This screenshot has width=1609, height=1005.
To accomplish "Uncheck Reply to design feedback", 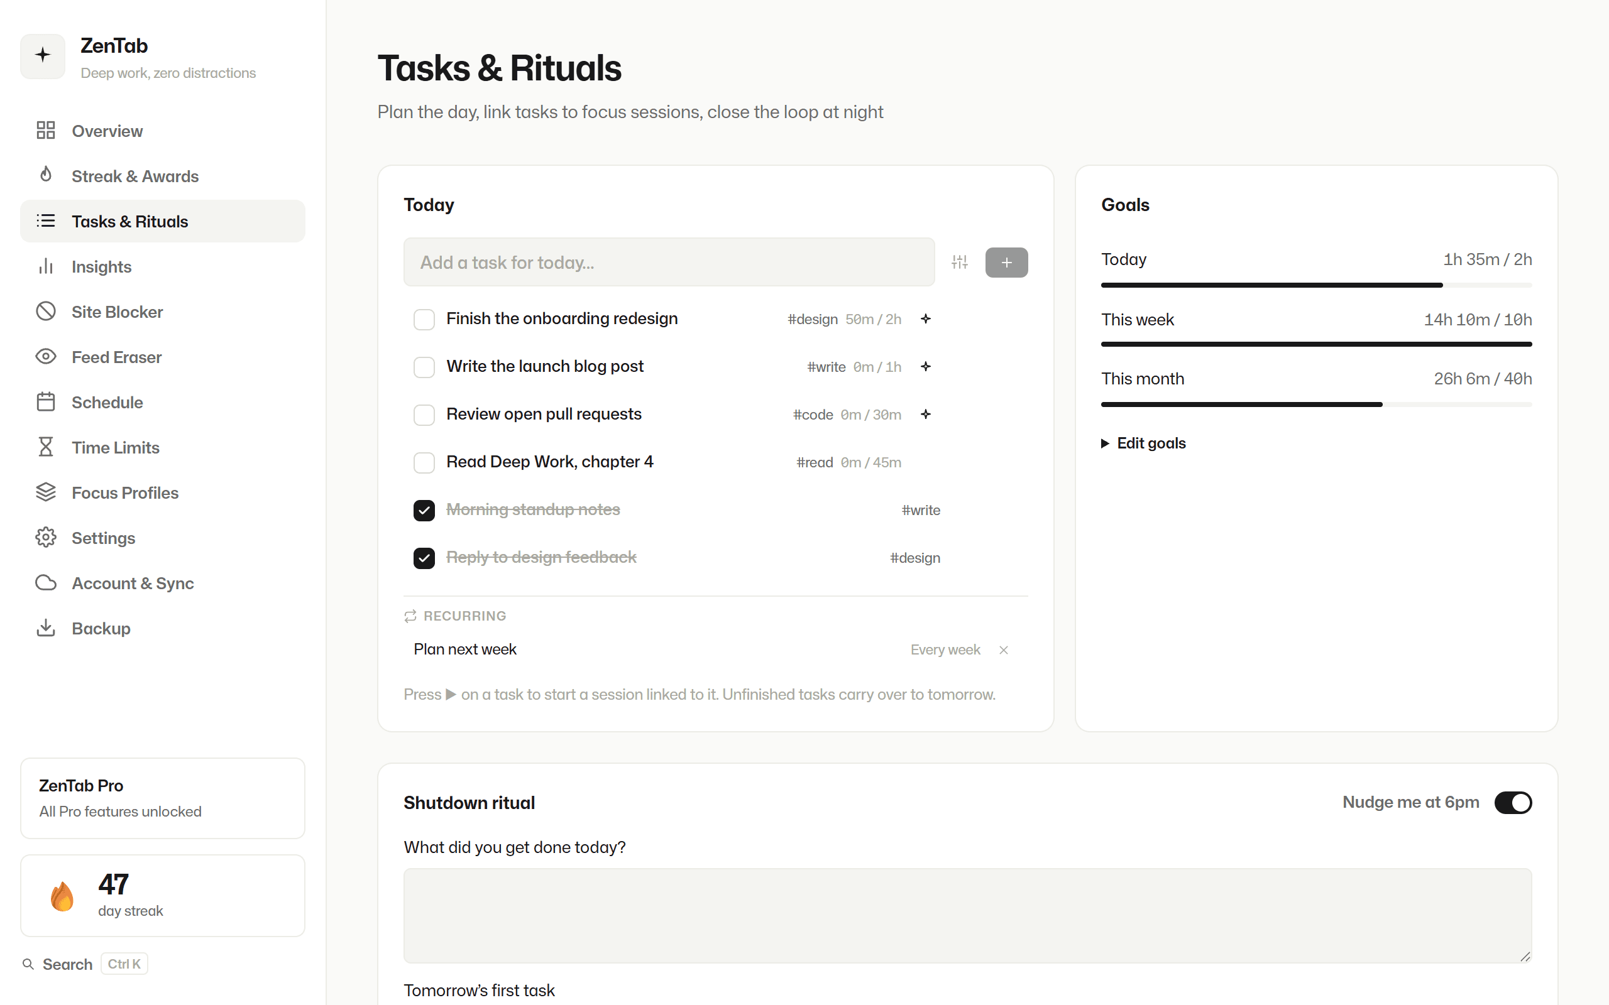I will tap(424, 558).
